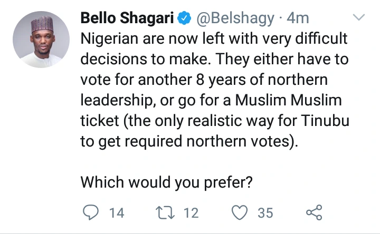Click the reply speech bubble icon
This screenshot has width=380, height=234.
[91, 213]
